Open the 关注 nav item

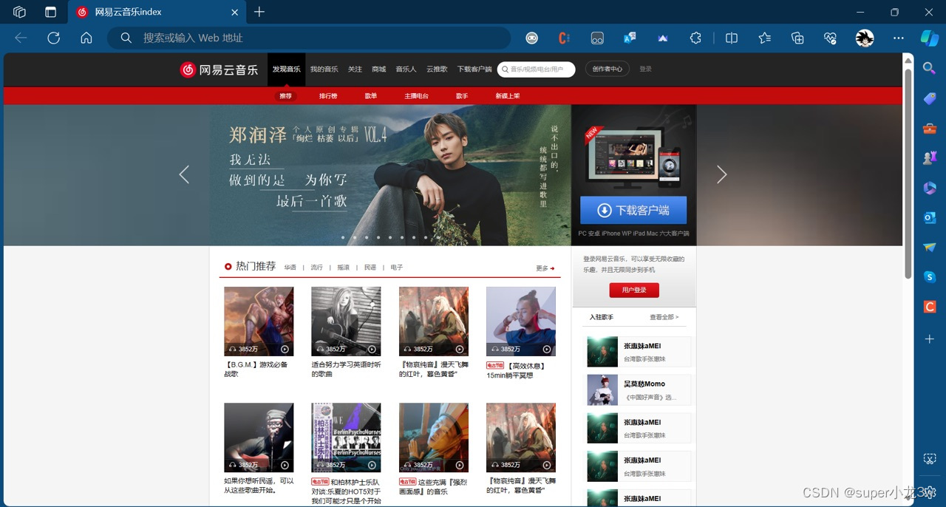[x=355, y=69]
